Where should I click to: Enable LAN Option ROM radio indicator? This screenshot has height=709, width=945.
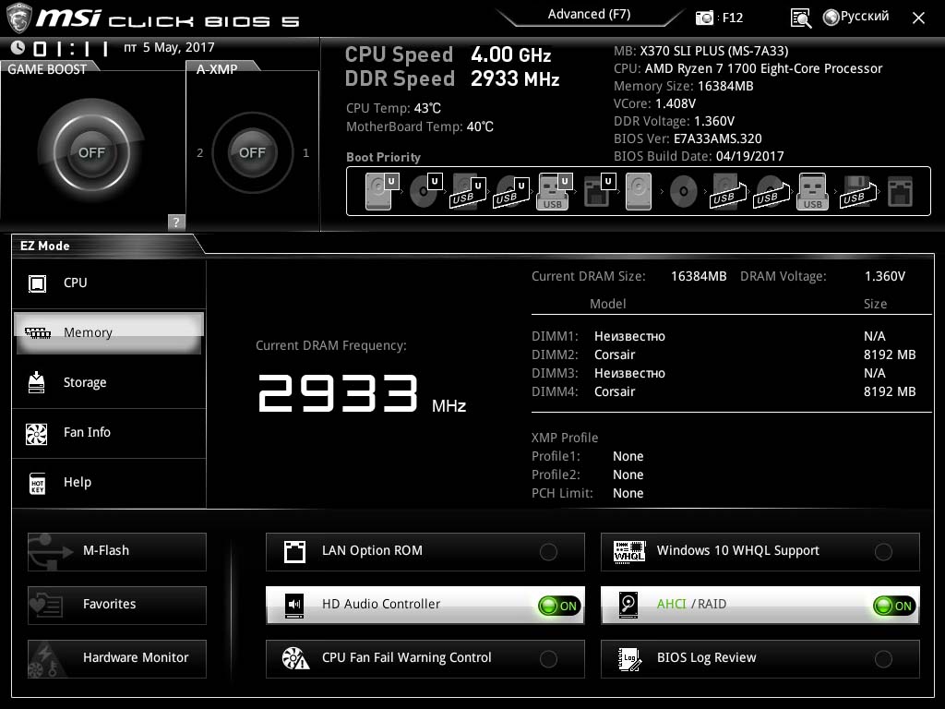point(548,552)
